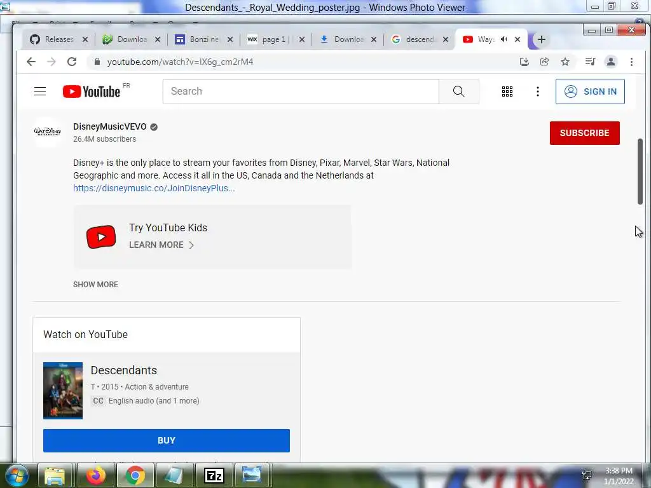Reload the YouTube page
Screen dimensions: 651x488
72,62
